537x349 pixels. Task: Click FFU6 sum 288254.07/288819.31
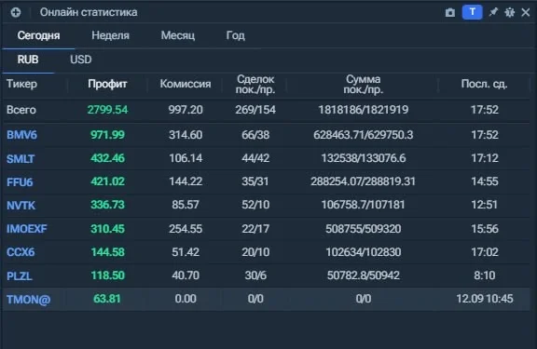363,181
